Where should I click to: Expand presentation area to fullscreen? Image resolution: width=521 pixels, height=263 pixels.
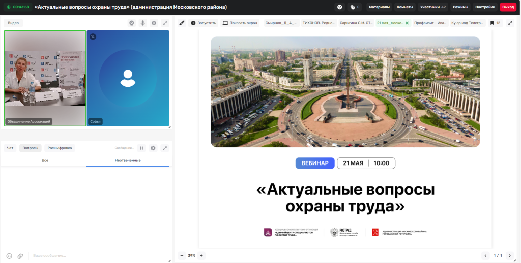pos(510,23)
